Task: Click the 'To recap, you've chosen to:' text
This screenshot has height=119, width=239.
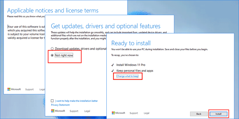Action: point(125,55)
